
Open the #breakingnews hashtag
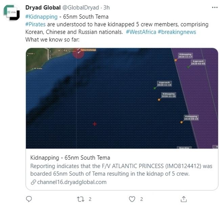click(177, 32)
